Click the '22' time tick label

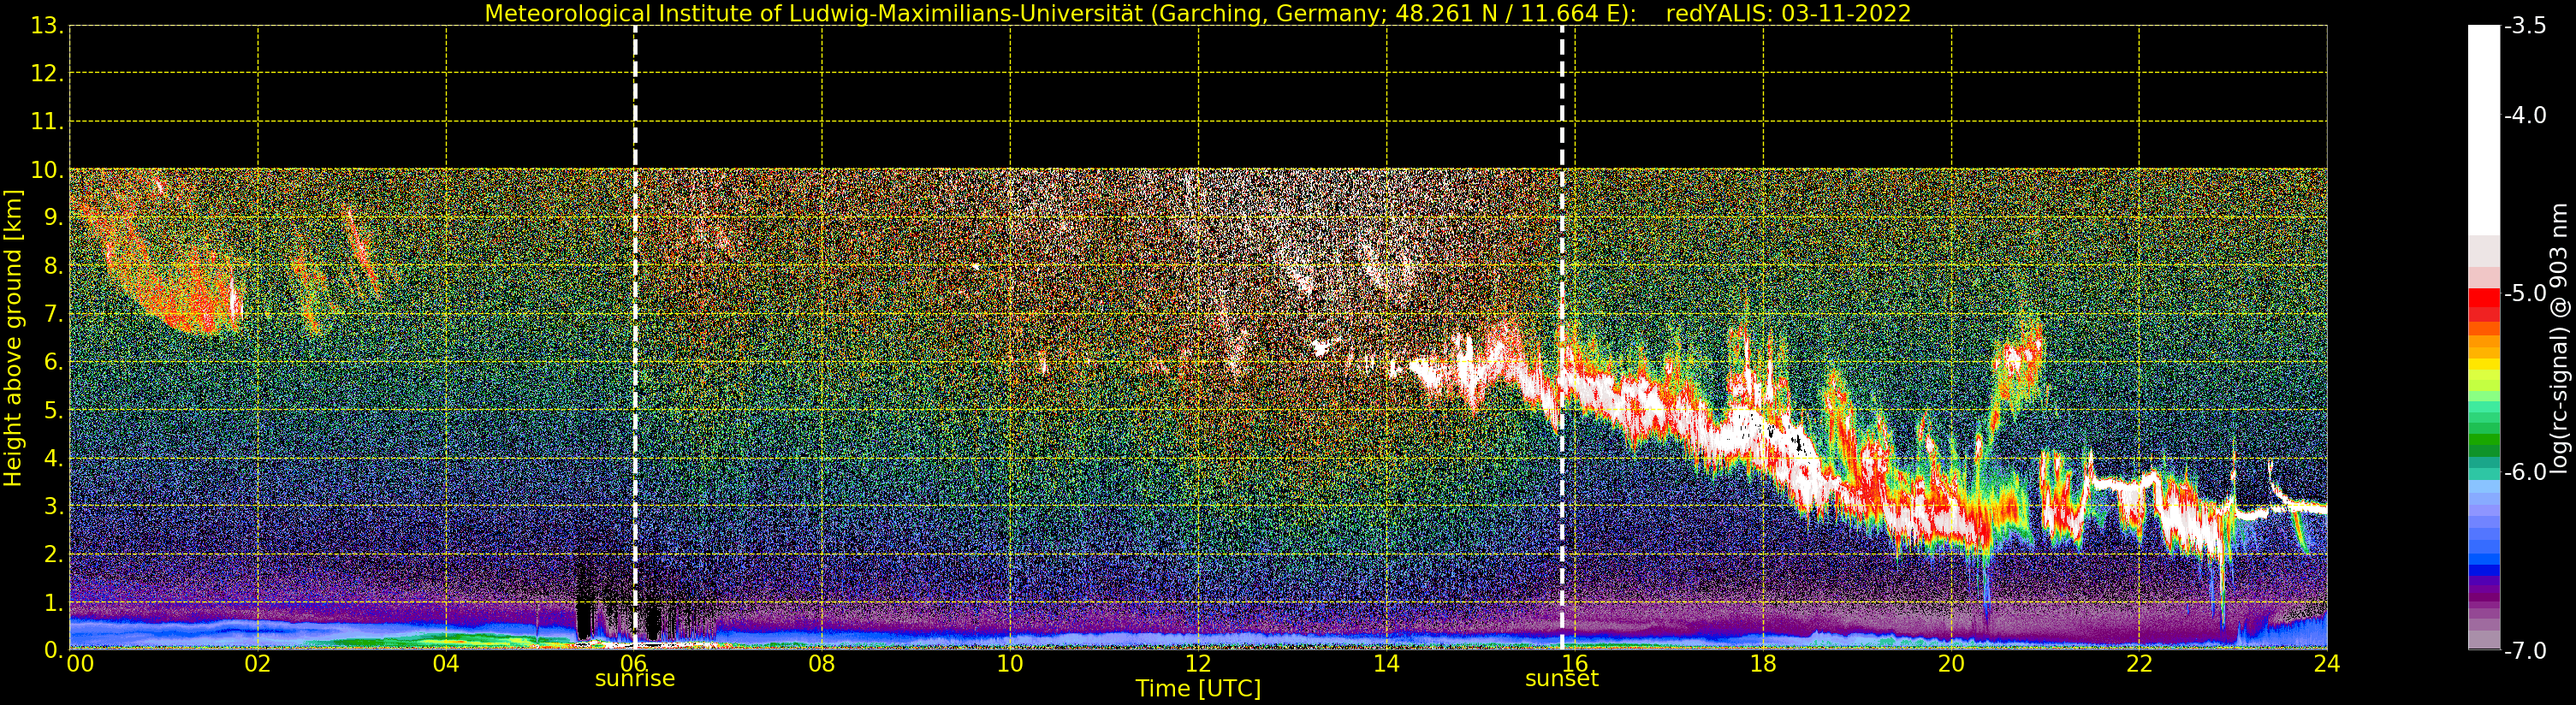pyautogui.click(x=2139, y=663)
